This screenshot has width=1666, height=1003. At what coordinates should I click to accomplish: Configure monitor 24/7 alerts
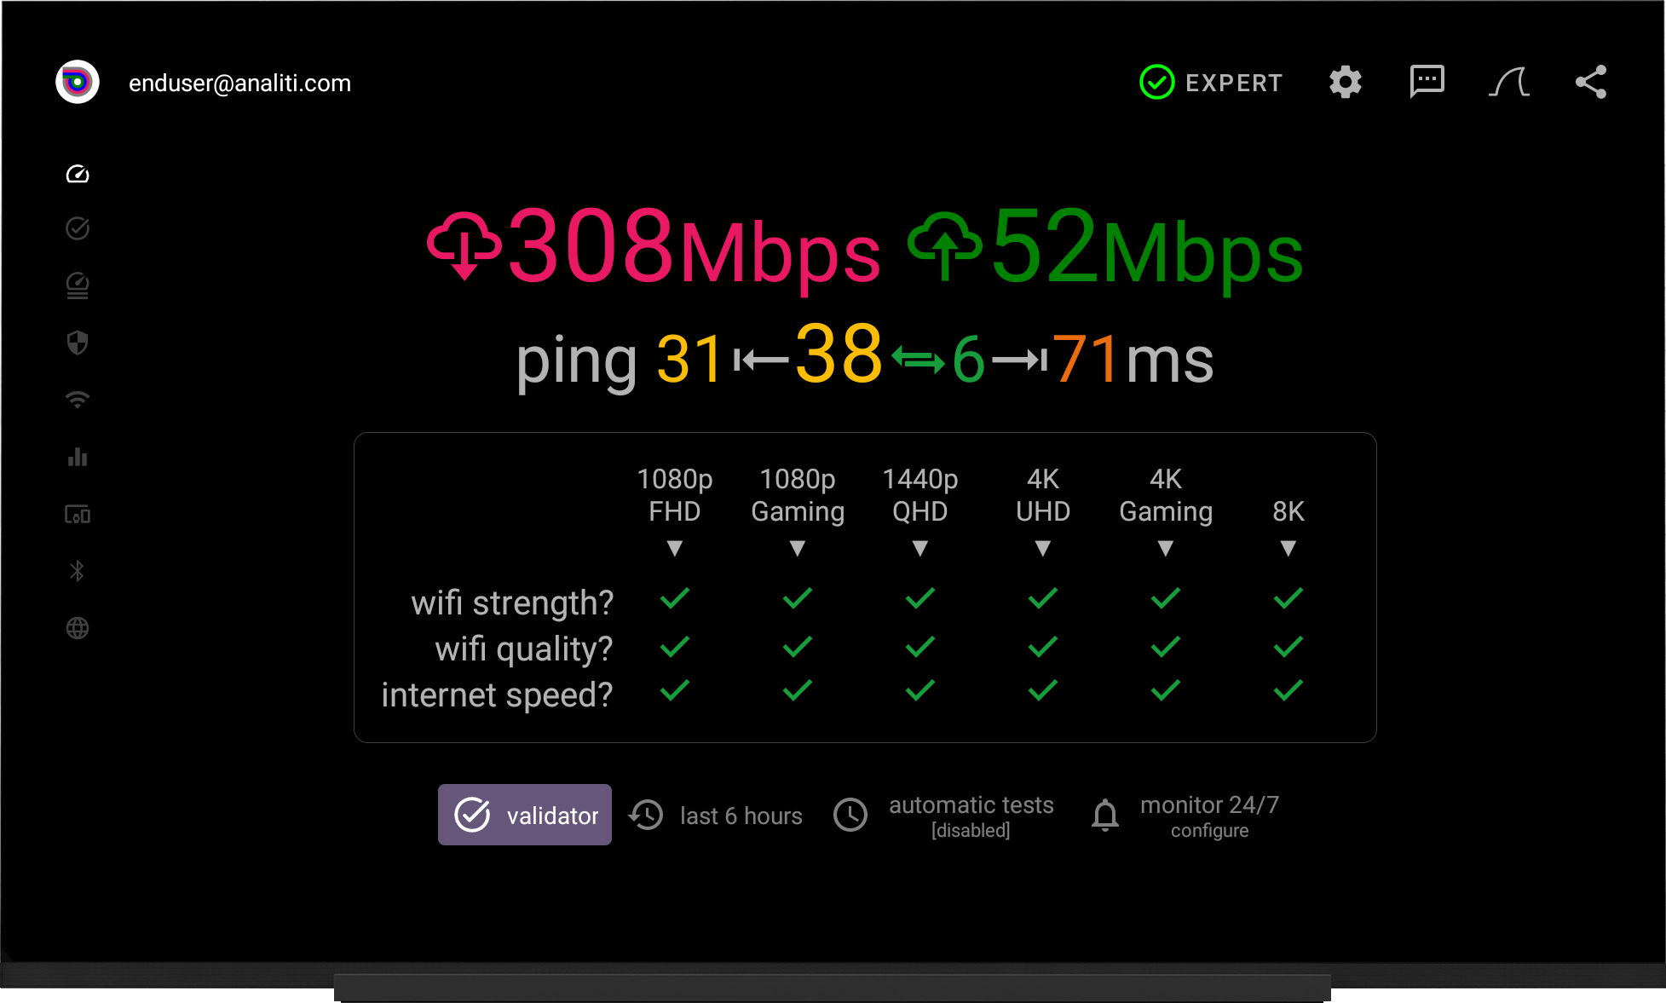(1185, 816)
